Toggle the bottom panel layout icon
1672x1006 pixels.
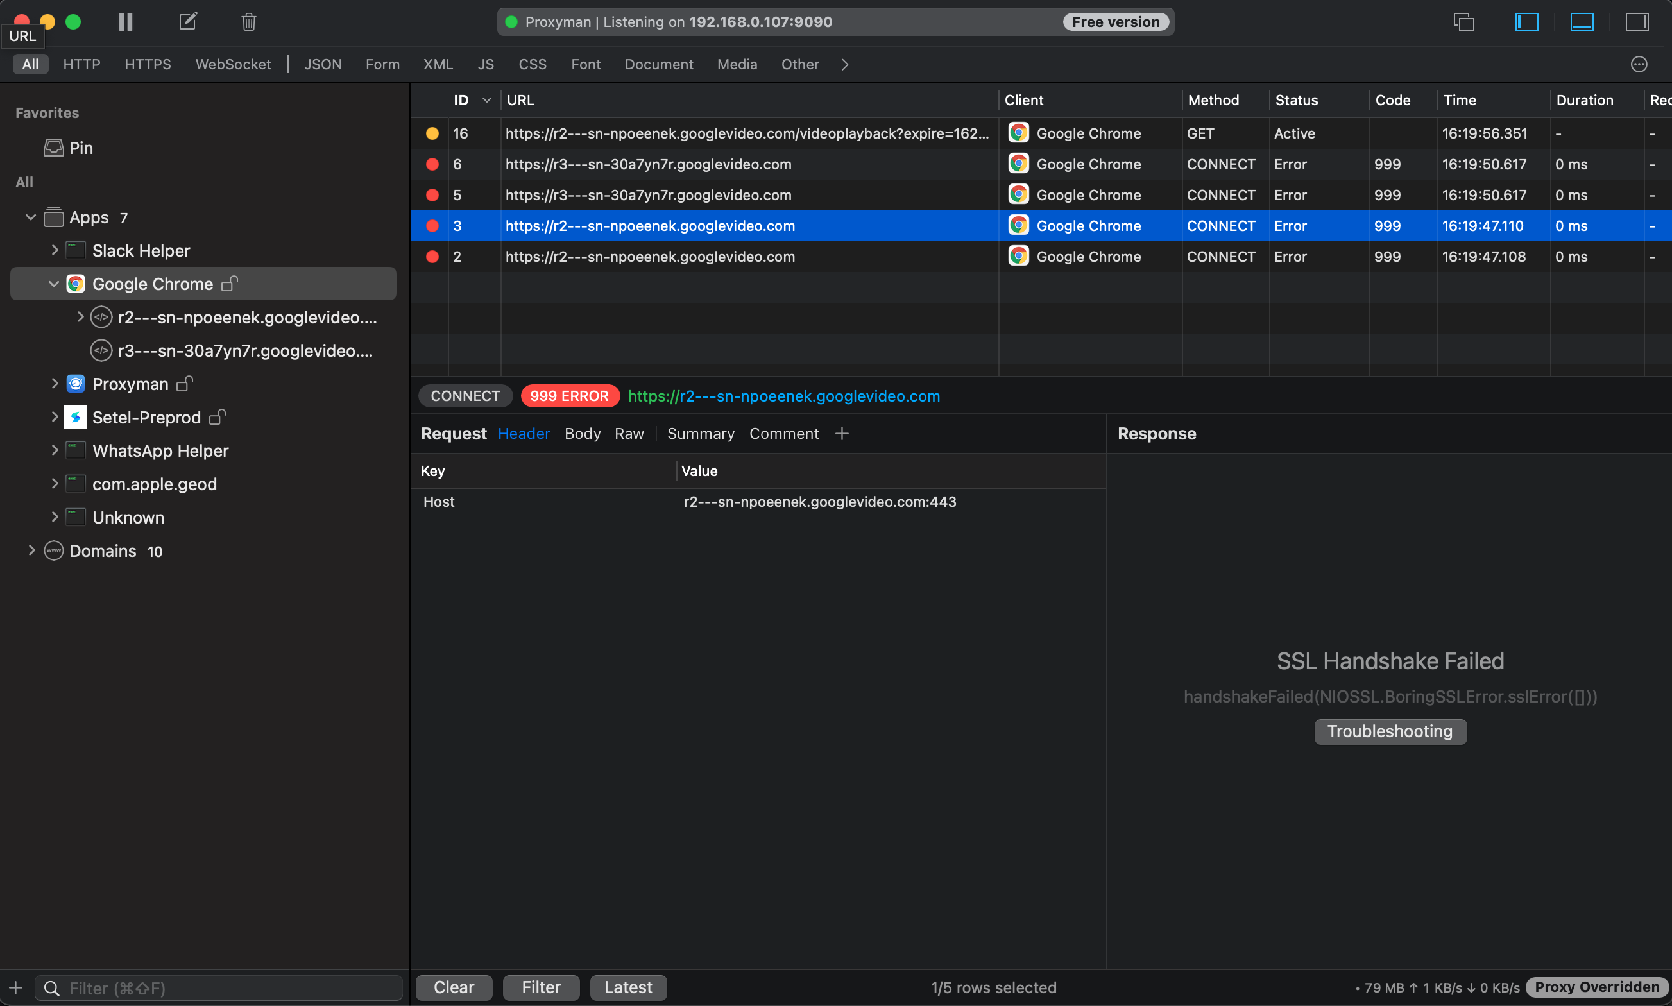(1581, 21)
